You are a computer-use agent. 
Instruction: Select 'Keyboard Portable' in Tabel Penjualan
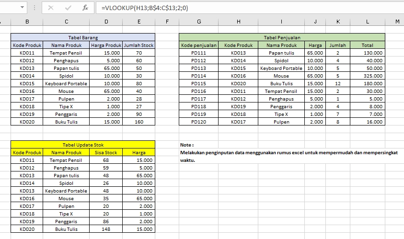click(x=281, y=68)
